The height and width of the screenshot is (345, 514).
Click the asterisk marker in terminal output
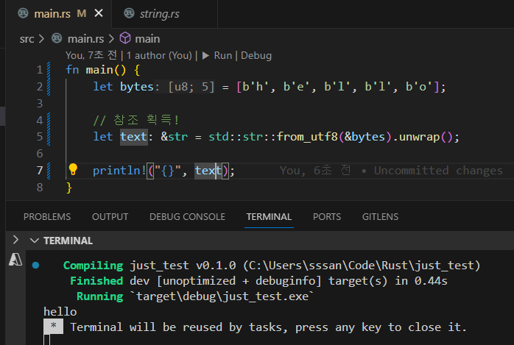[x=52, y=327]
